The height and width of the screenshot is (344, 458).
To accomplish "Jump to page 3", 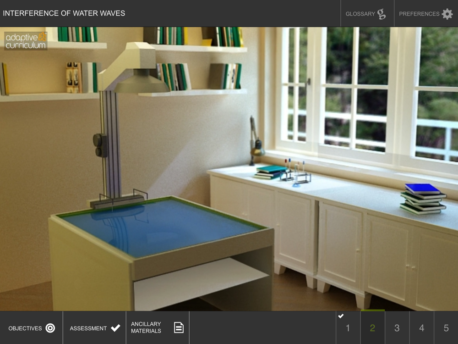I will click(397, 328).
